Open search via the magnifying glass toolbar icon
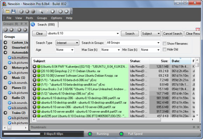The height and width of the screenshot is (139, 203). (x=41, y=12)
